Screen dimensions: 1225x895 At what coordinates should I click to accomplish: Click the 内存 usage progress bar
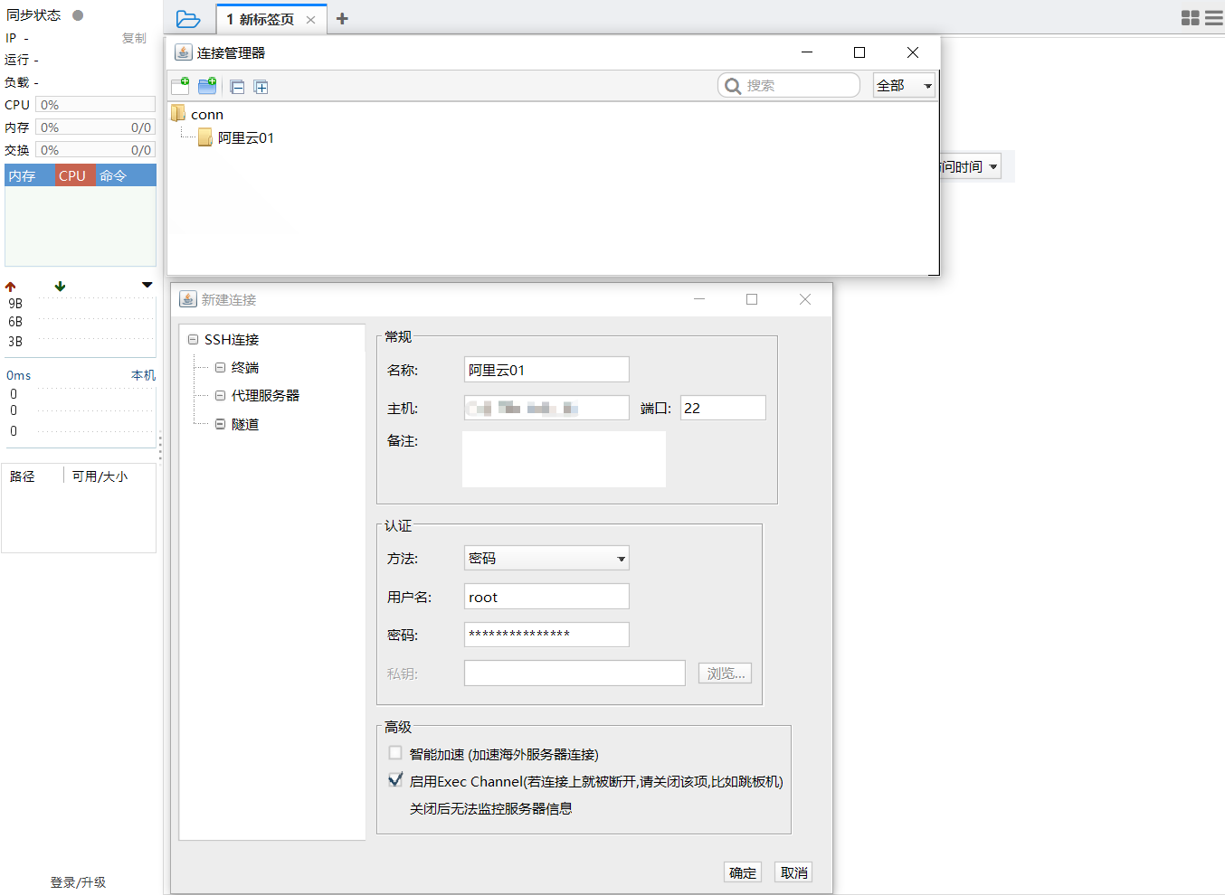(x=95, y=127)
